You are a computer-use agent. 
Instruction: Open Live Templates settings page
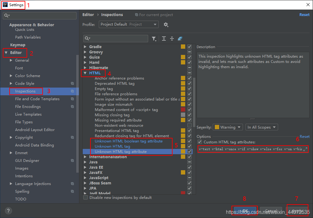(x=28, y=114)
